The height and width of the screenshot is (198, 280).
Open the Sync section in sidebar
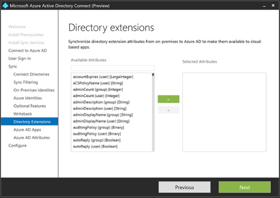pyautogui.click(x=13, y=66)
